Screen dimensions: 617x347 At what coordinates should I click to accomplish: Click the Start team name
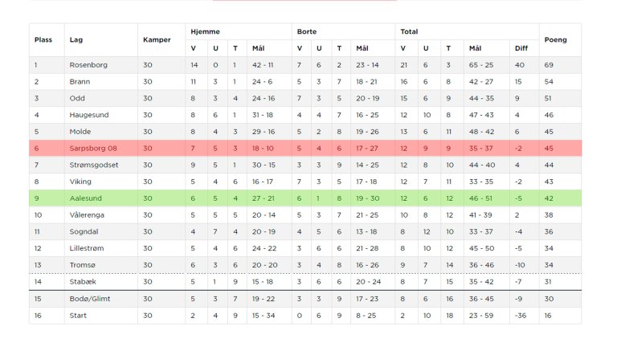79,316
